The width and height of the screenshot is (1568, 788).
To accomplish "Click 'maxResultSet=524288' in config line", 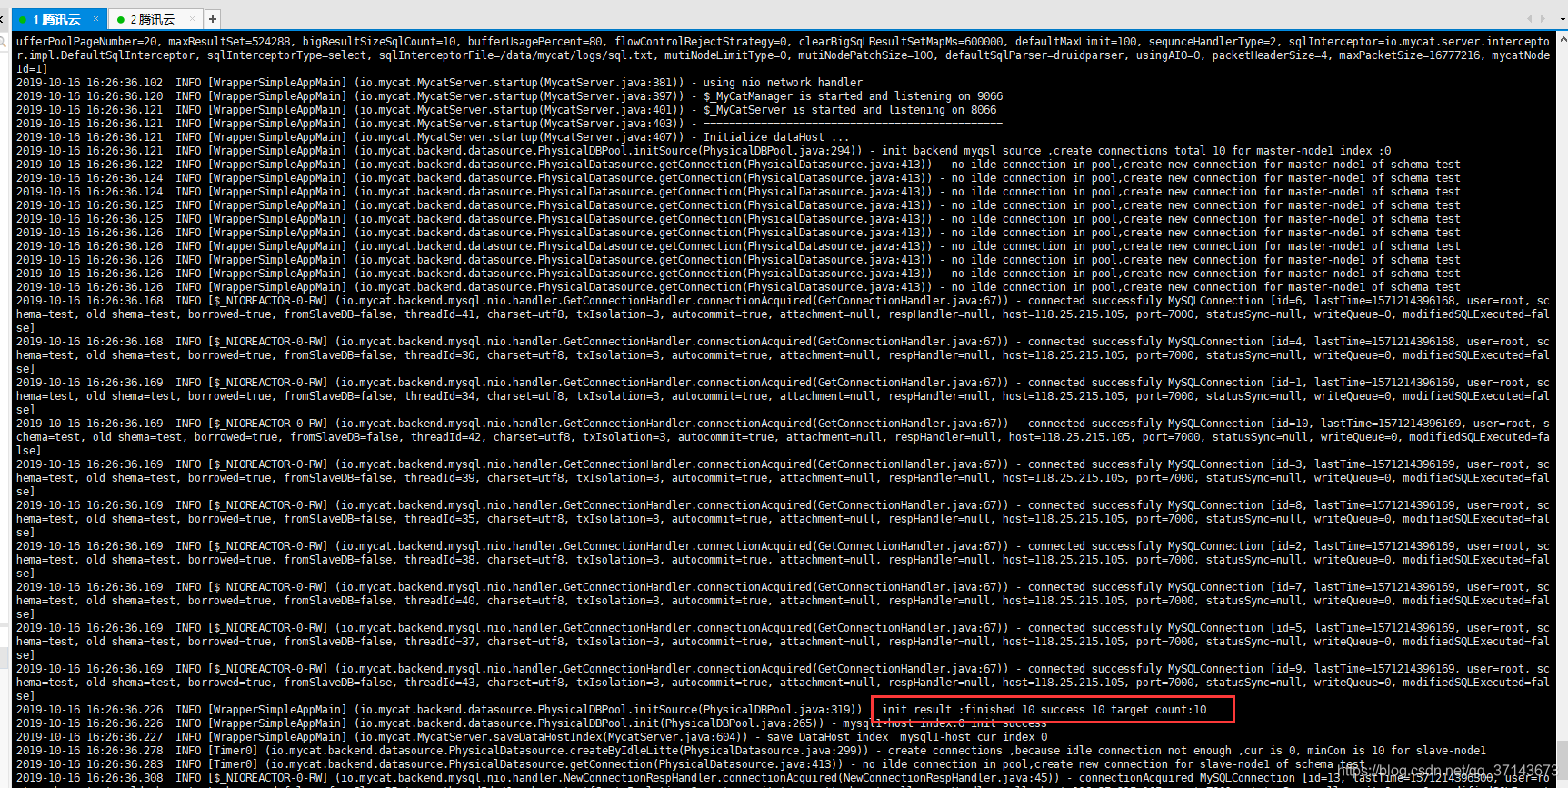I will 230,42.
